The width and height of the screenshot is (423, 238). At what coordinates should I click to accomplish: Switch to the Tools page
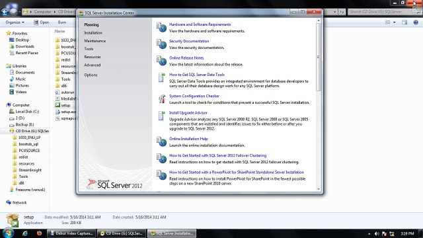tap(89, 49)
